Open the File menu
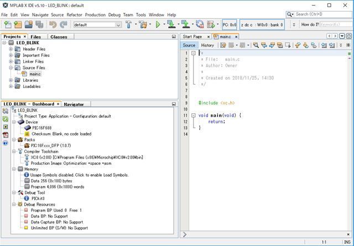The width and height of the screenshot is (354, 246). (x=4, y=15)
